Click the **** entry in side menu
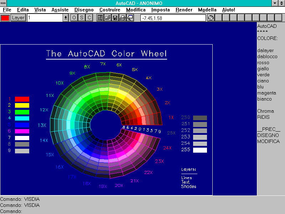 point(263,32)
